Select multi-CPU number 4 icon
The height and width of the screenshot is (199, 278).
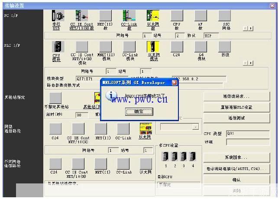[193, 157]
